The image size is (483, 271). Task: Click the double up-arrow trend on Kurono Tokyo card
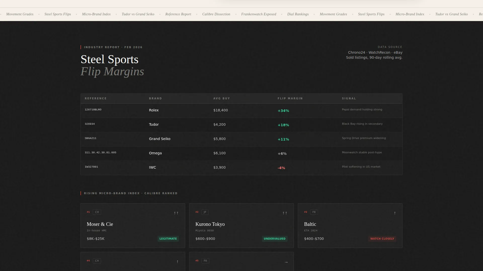point(285,213)
